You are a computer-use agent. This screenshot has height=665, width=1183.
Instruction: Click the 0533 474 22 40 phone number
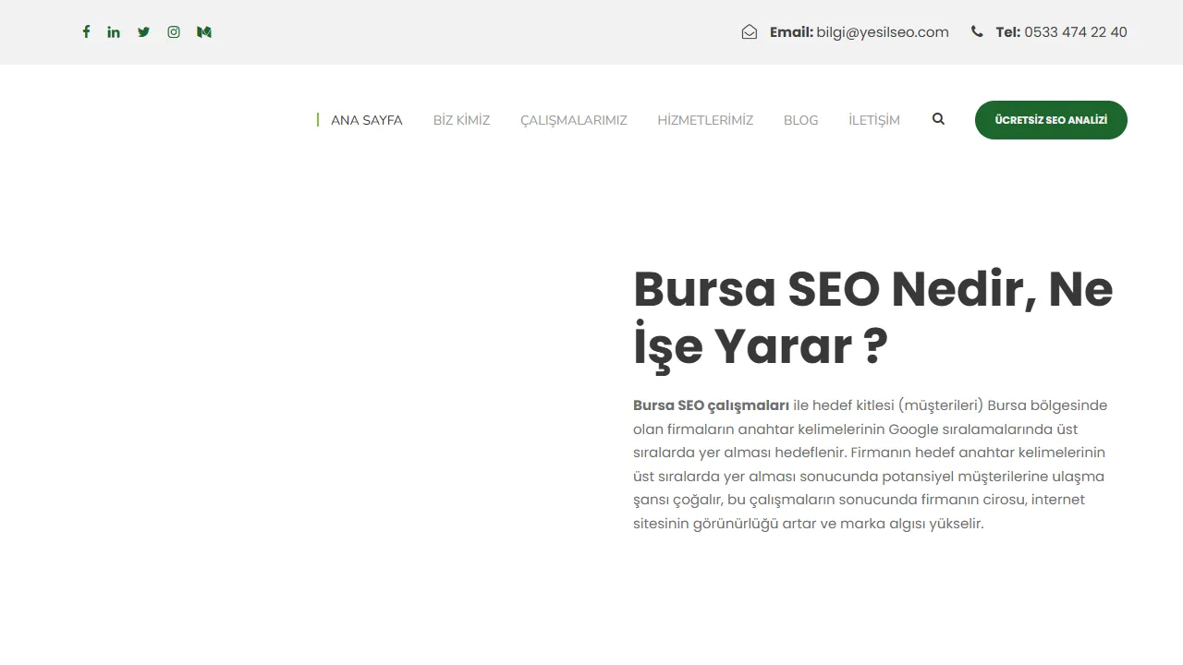[x=1075, y=31]
